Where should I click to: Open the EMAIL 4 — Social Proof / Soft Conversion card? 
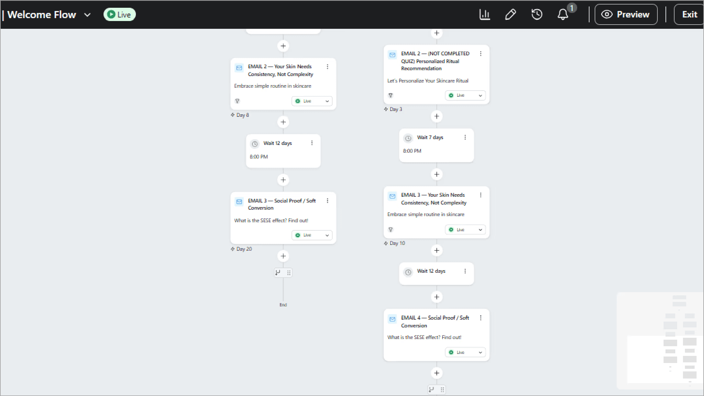(x=436, y=335)
